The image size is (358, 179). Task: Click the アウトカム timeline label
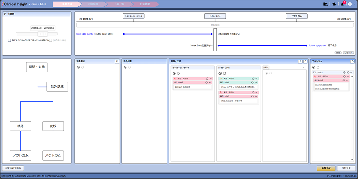click(296, 16)
